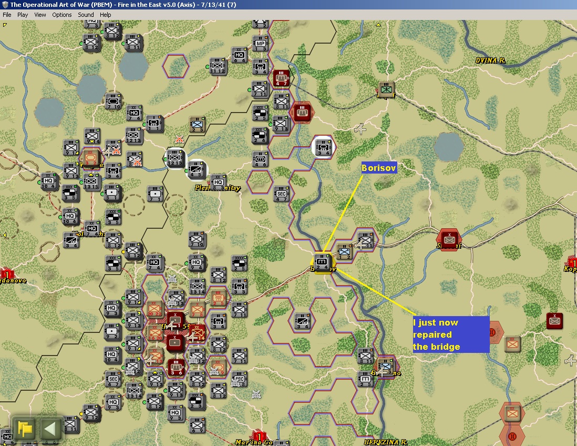This screenshot has height=446, width=577.
Task: Select the HQ unit counter 6-4
Action: point(239,55)
